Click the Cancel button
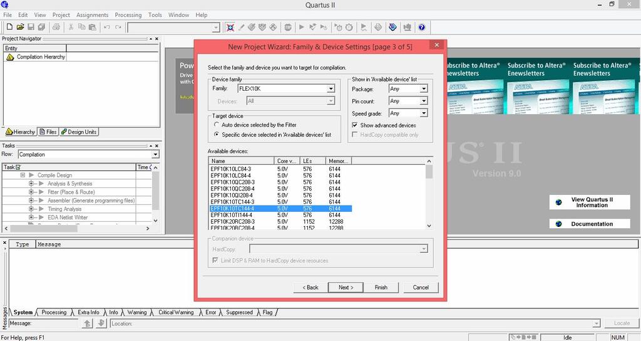The height and width of the screenshot is (341, 641). (x=421, y=287)
